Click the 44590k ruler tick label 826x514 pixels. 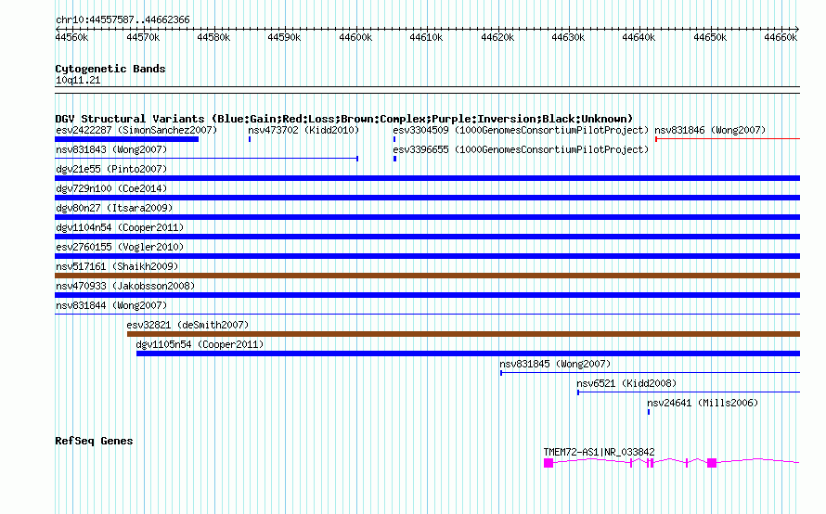(284, 37)
